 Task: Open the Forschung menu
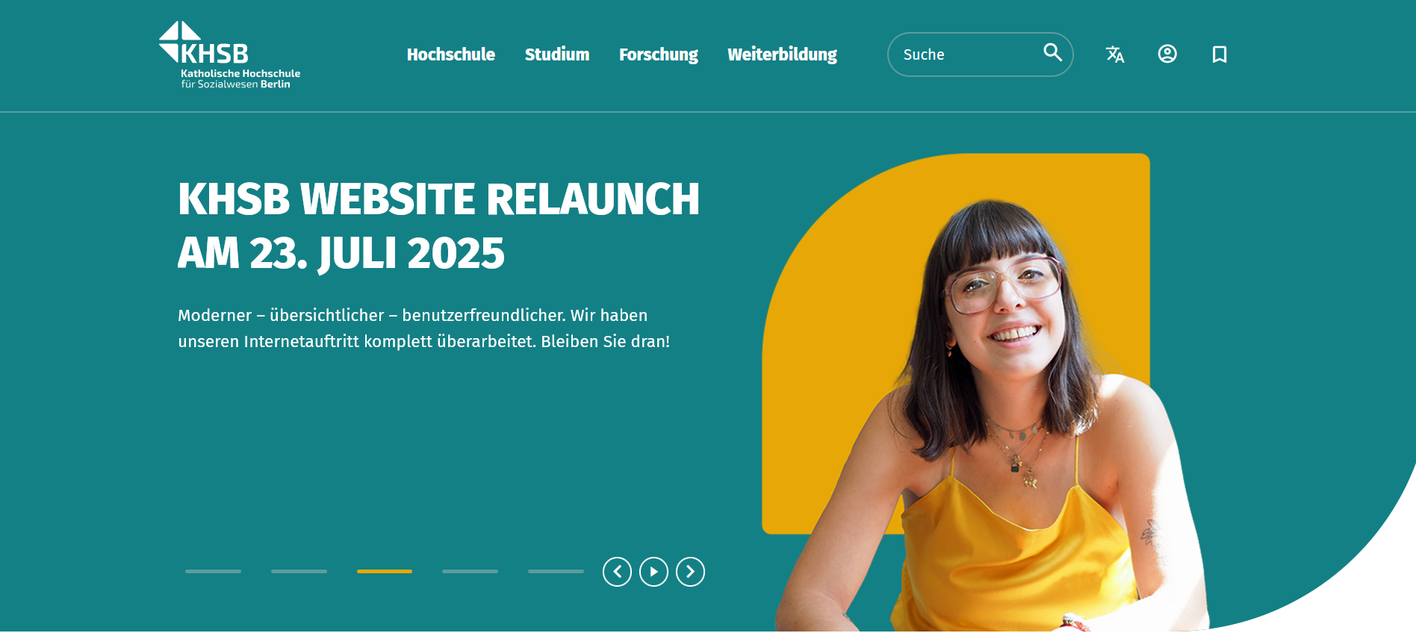pyautogui.click(x=659, y=54)
